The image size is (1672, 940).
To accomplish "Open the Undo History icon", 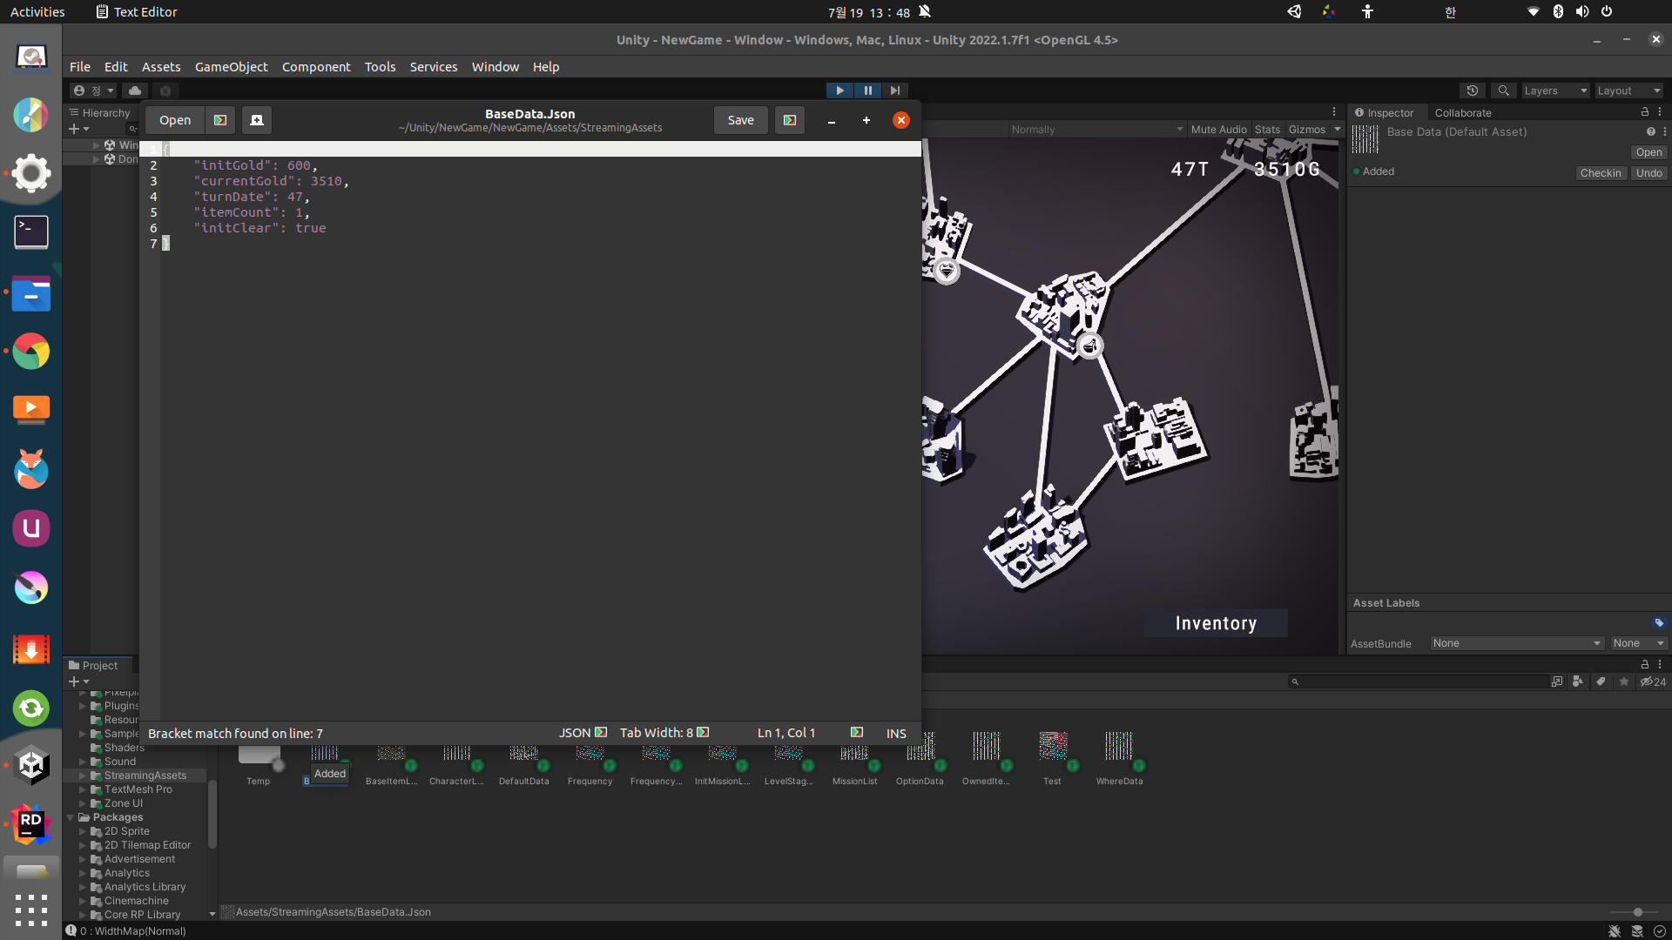I will click(1473, 91).
